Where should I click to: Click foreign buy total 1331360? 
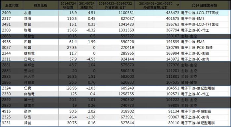pos(126,30)
